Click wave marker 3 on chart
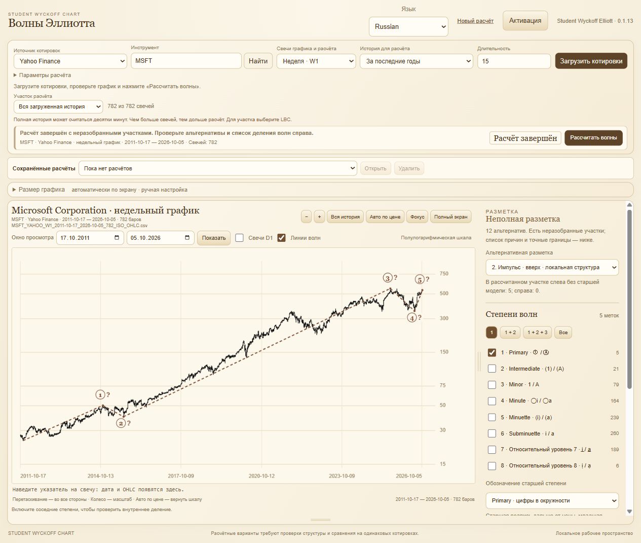 pyautogui.click(x=388, y=278)
